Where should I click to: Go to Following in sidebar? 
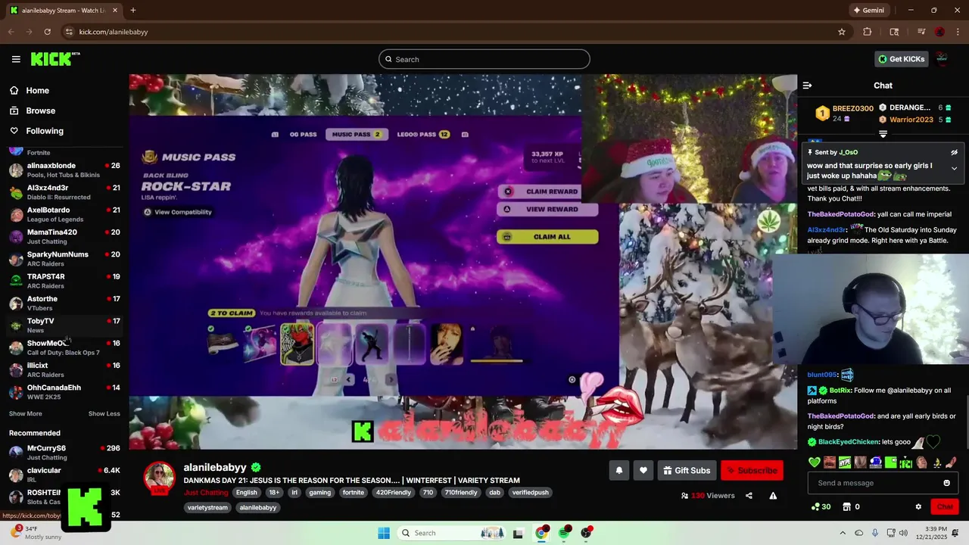pyautogui.click(x=44, y=131)
